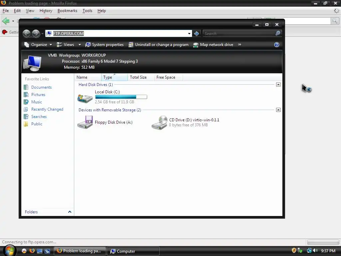This screenshot has width=341, height=256.
Task: Show more toolbar commands chevron
Action: [x=240, y=45]
